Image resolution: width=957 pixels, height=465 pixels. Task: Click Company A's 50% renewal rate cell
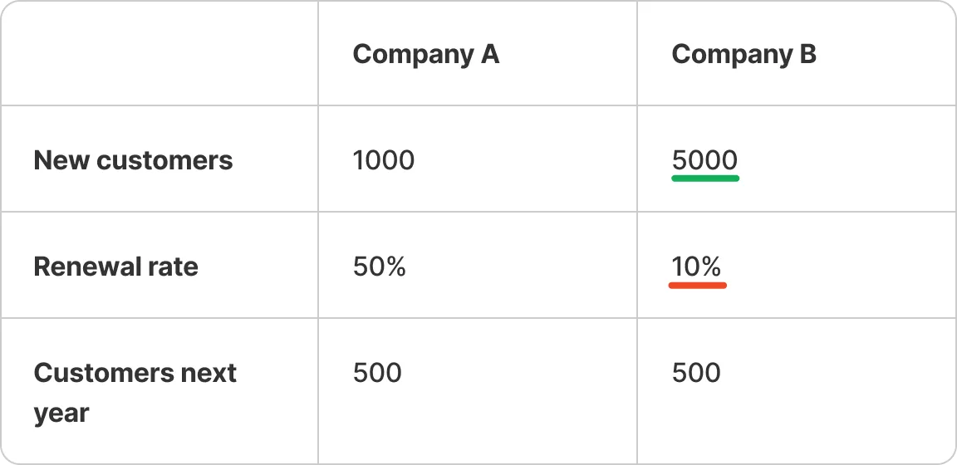pos(379,267)
